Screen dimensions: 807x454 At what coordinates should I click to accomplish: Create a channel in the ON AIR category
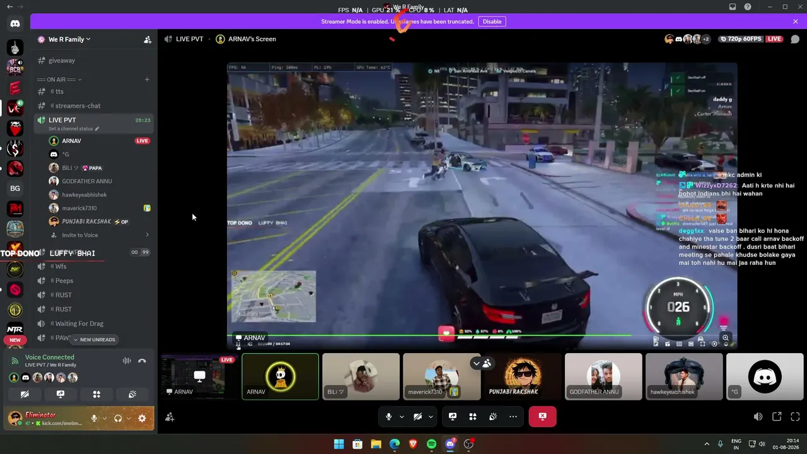pos(147,79)
